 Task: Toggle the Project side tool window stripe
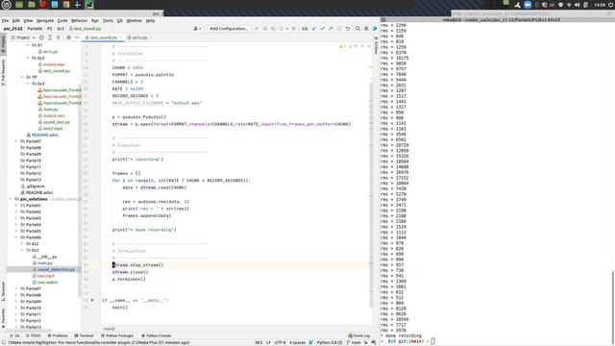click(x=3, y=45)
